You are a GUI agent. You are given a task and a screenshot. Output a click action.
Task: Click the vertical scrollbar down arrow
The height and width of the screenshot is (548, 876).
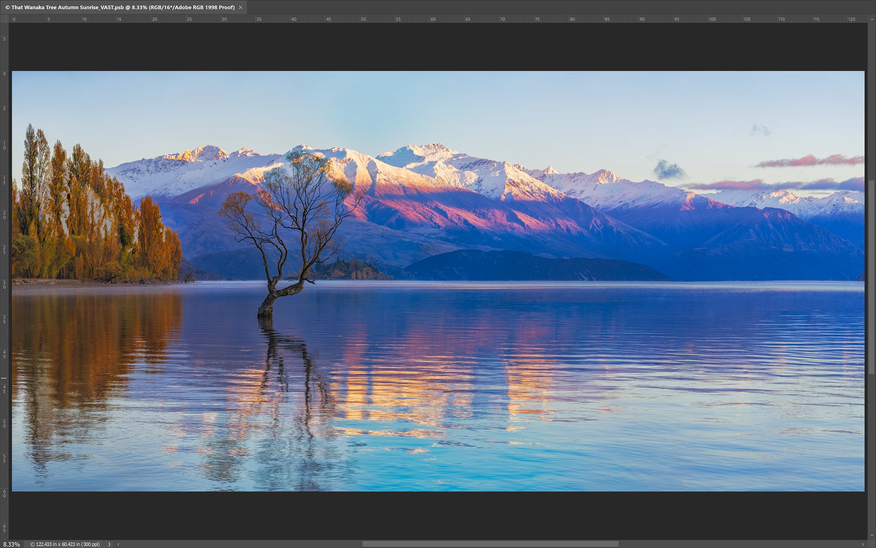click(x=872, y=535)
